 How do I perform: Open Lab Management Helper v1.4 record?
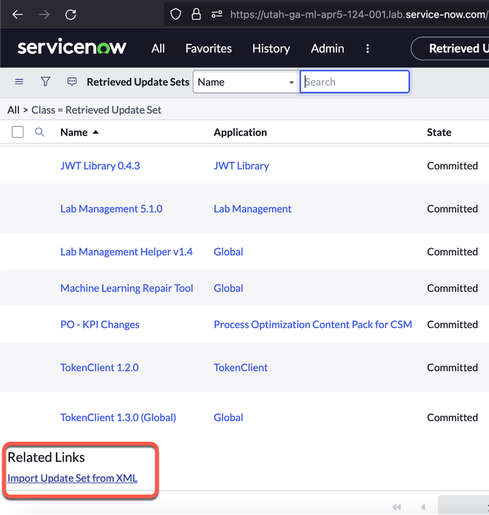pos(126,252)
